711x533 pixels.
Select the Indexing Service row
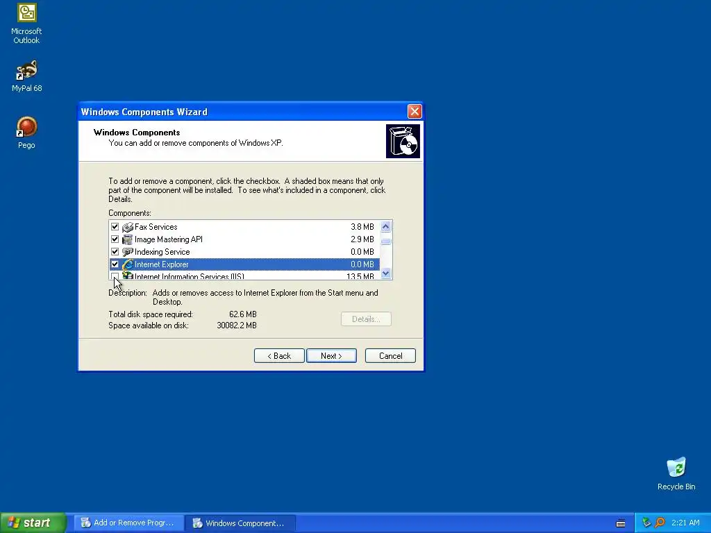pyautogui.click(x=244, y=252)
